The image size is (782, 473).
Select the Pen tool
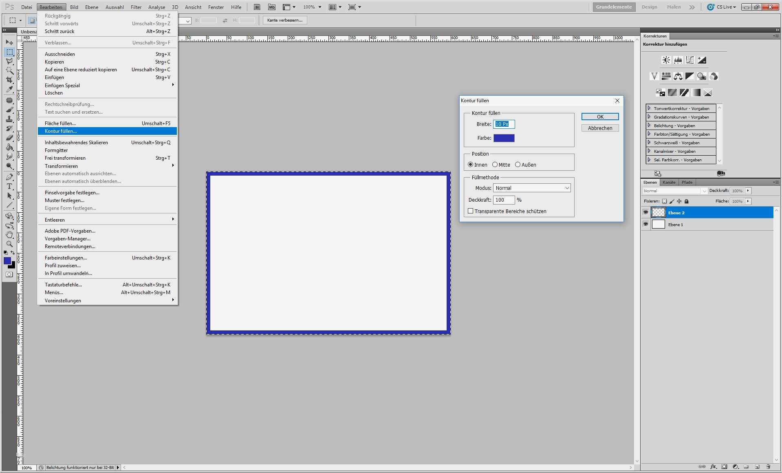[9, 177]
